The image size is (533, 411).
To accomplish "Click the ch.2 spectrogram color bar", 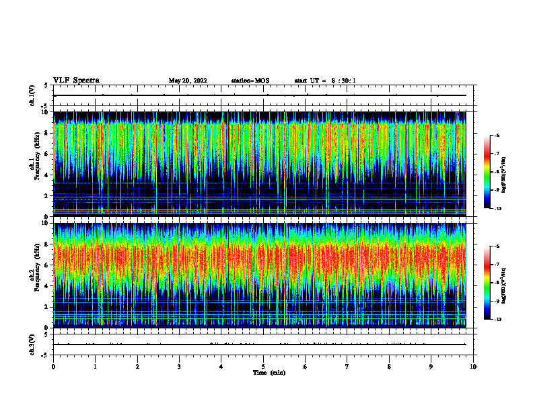I will click(487, 283).
